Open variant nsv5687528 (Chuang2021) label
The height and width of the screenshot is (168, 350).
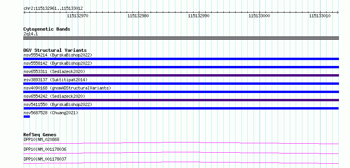51,113
